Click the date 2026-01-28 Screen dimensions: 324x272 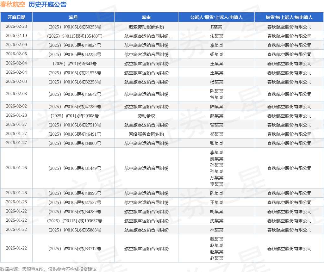(x=16, y=115)
